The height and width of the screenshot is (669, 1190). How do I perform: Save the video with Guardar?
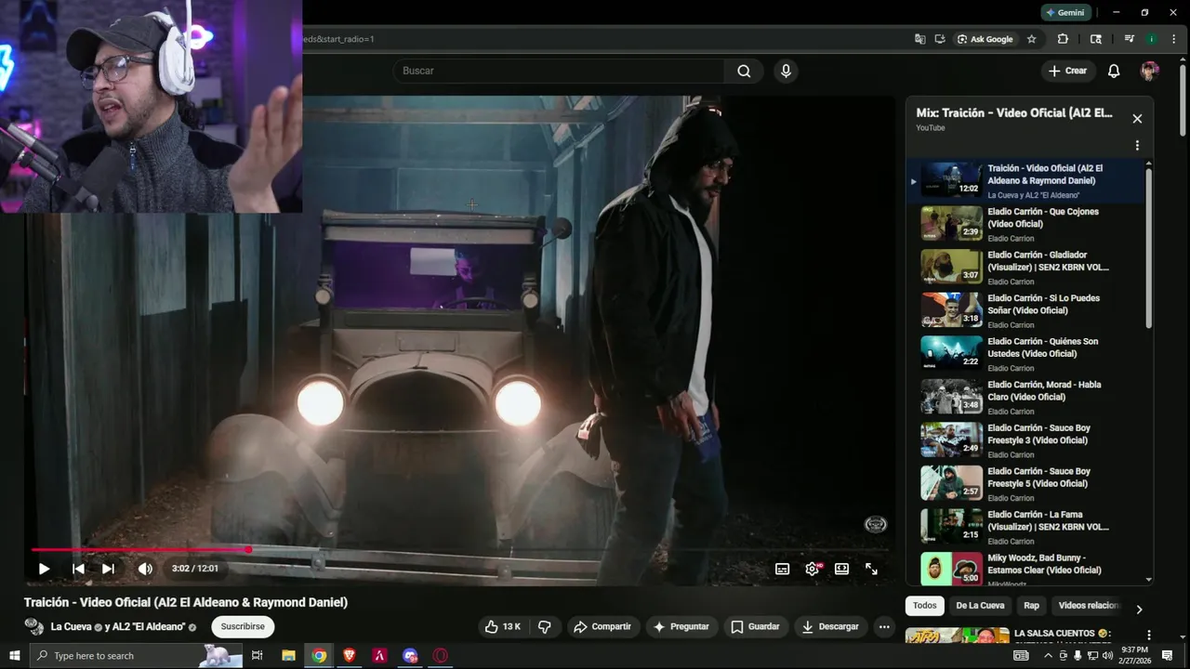(x=755, y=627)
